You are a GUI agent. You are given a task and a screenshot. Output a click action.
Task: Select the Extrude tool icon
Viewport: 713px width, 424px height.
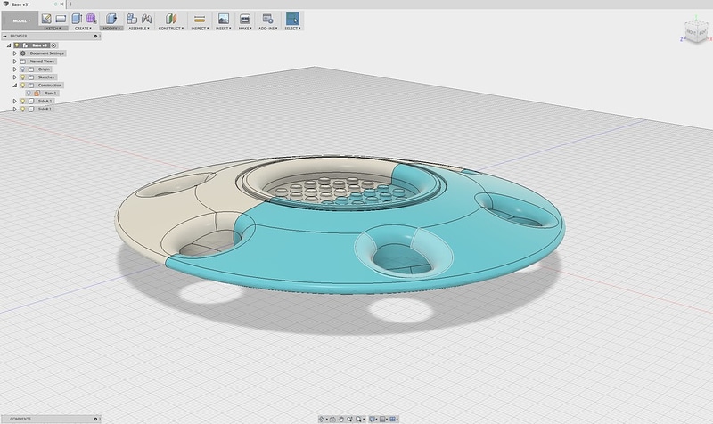point(77,18)
